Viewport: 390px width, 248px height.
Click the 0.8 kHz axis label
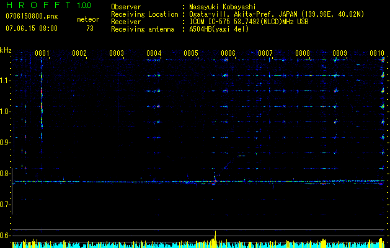[x=6, y=174]
